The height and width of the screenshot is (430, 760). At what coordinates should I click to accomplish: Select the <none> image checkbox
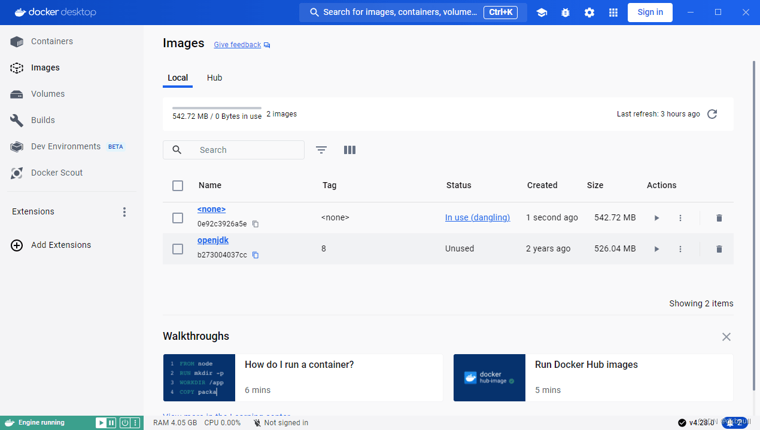[178, 218]
